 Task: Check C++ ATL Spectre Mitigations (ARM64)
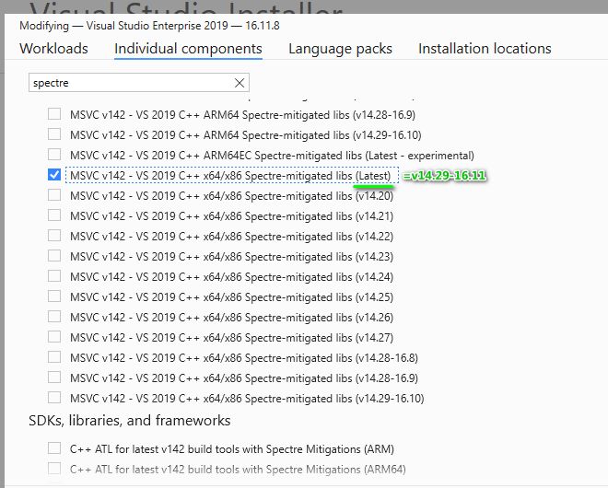54,469
